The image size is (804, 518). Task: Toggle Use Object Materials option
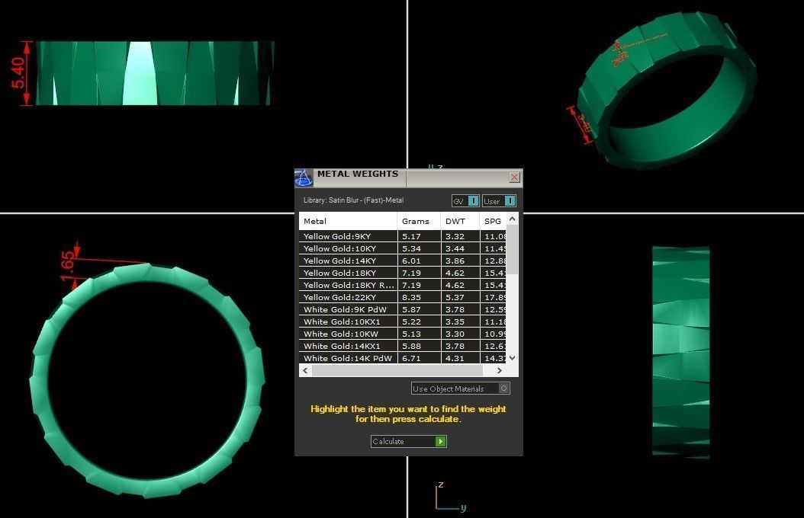(460, 388)
